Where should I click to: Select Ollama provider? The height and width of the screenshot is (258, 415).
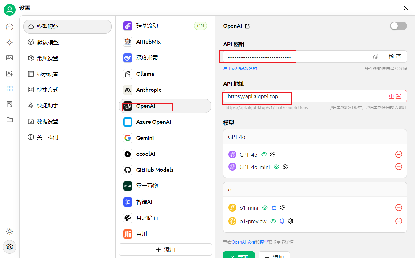pos(165,74)
